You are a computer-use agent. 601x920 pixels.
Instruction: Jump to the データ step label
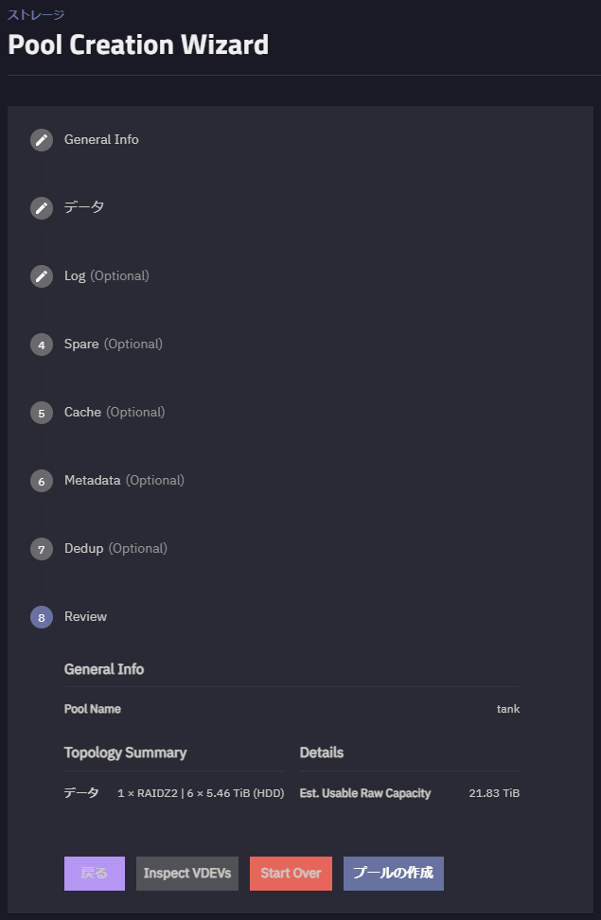tap(84, 208)
